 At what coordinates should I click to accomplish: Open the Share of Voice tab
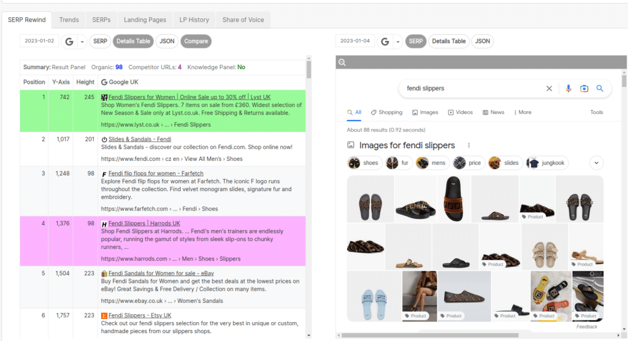click(243, 20)
